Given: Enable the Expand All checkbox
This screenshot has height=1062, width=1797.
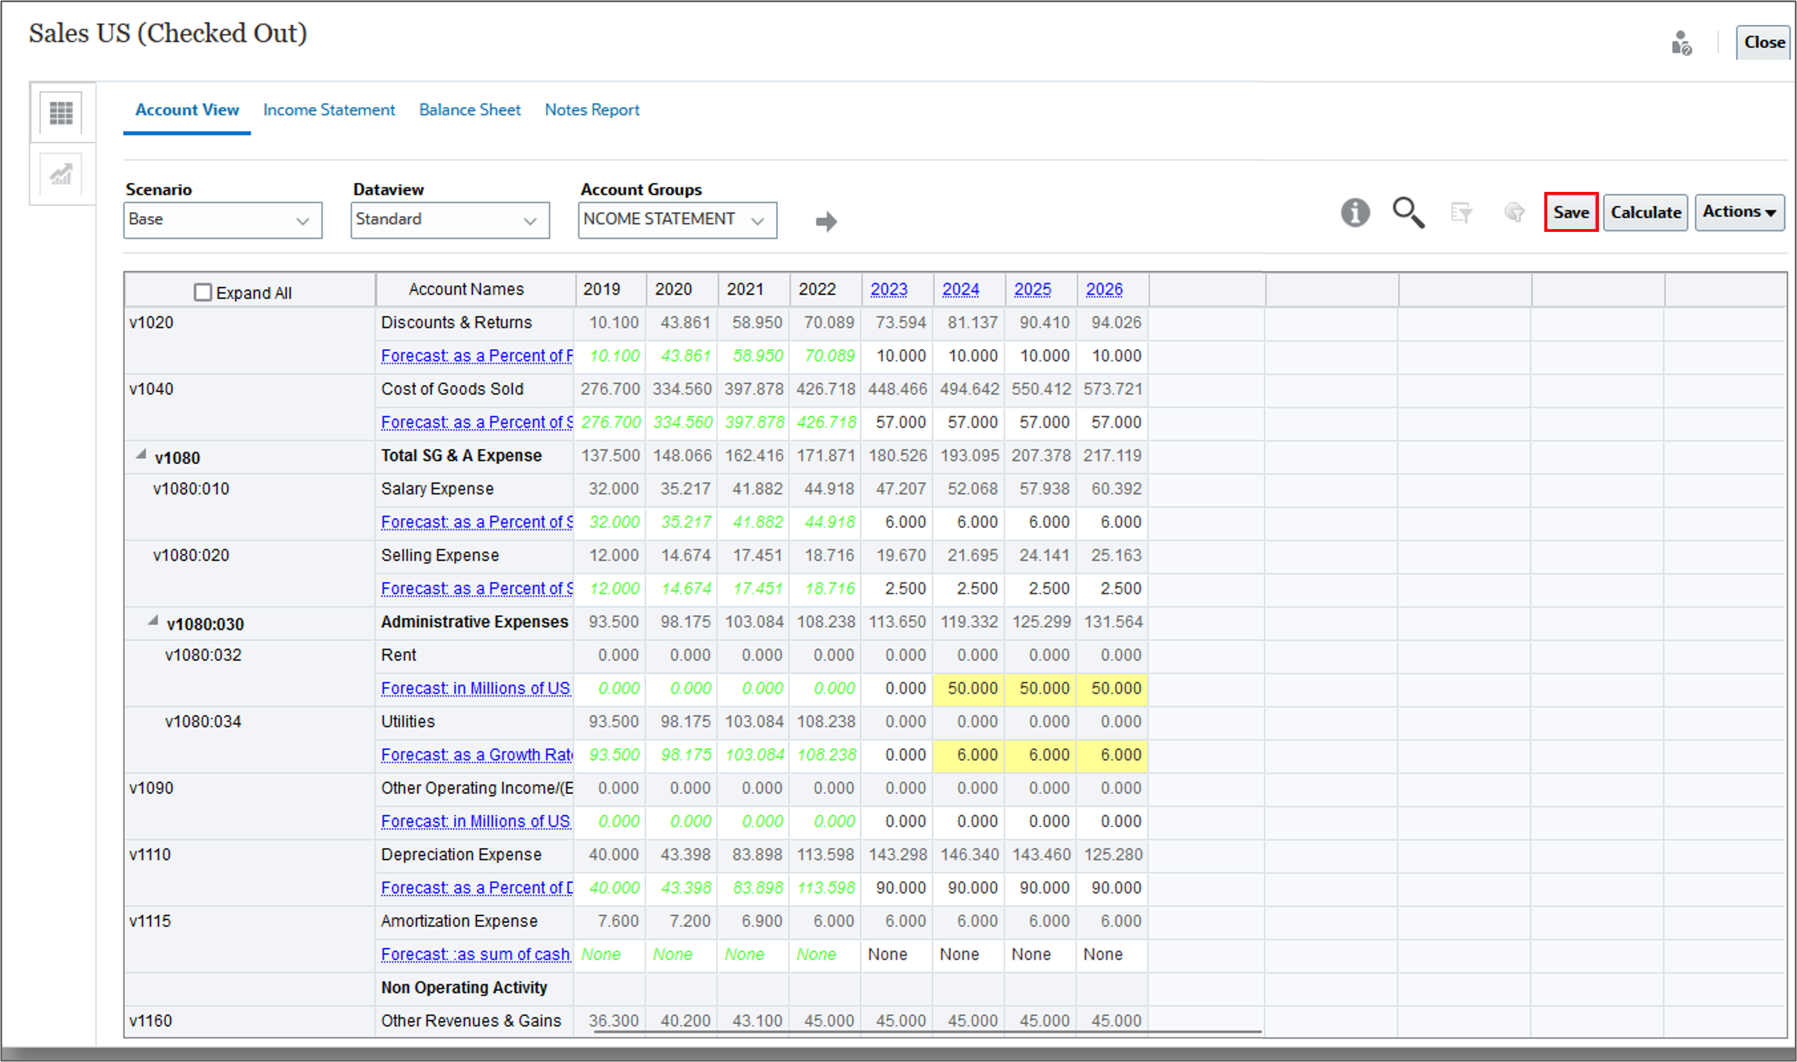Looking at the screenshot, I should click(203, 292).
